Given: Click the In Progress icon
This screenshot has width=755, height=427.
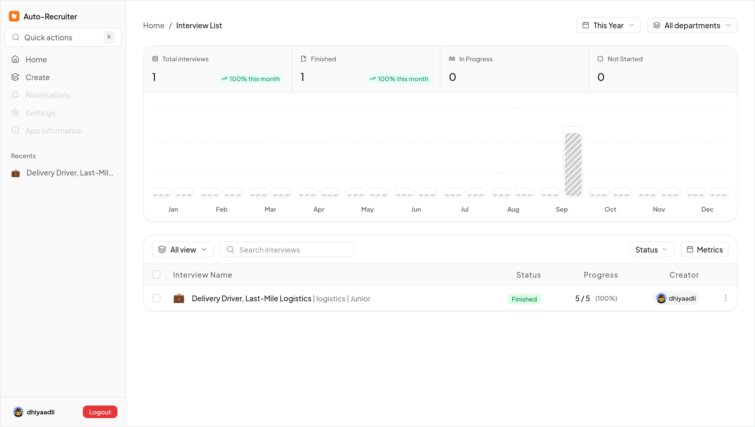Looking at the screenshot, I should click(x=452, y=59).
